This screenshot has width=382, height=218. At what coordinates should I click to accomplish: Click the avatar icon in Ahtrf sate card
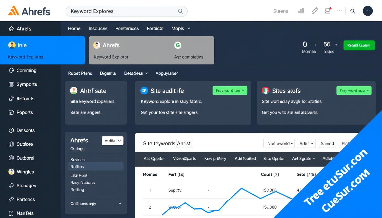coord(74,91)
